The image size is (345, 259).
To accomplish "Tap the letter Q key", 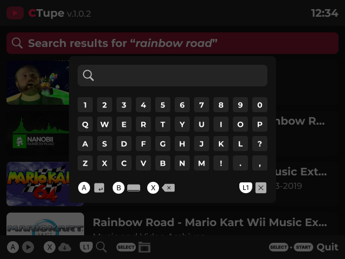I will [x=85, y=124].
